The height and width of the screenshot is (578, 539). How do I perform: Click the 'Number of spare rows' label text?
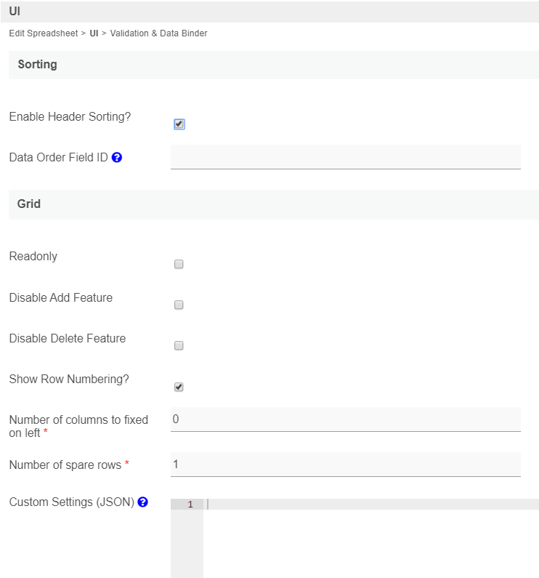65,464
